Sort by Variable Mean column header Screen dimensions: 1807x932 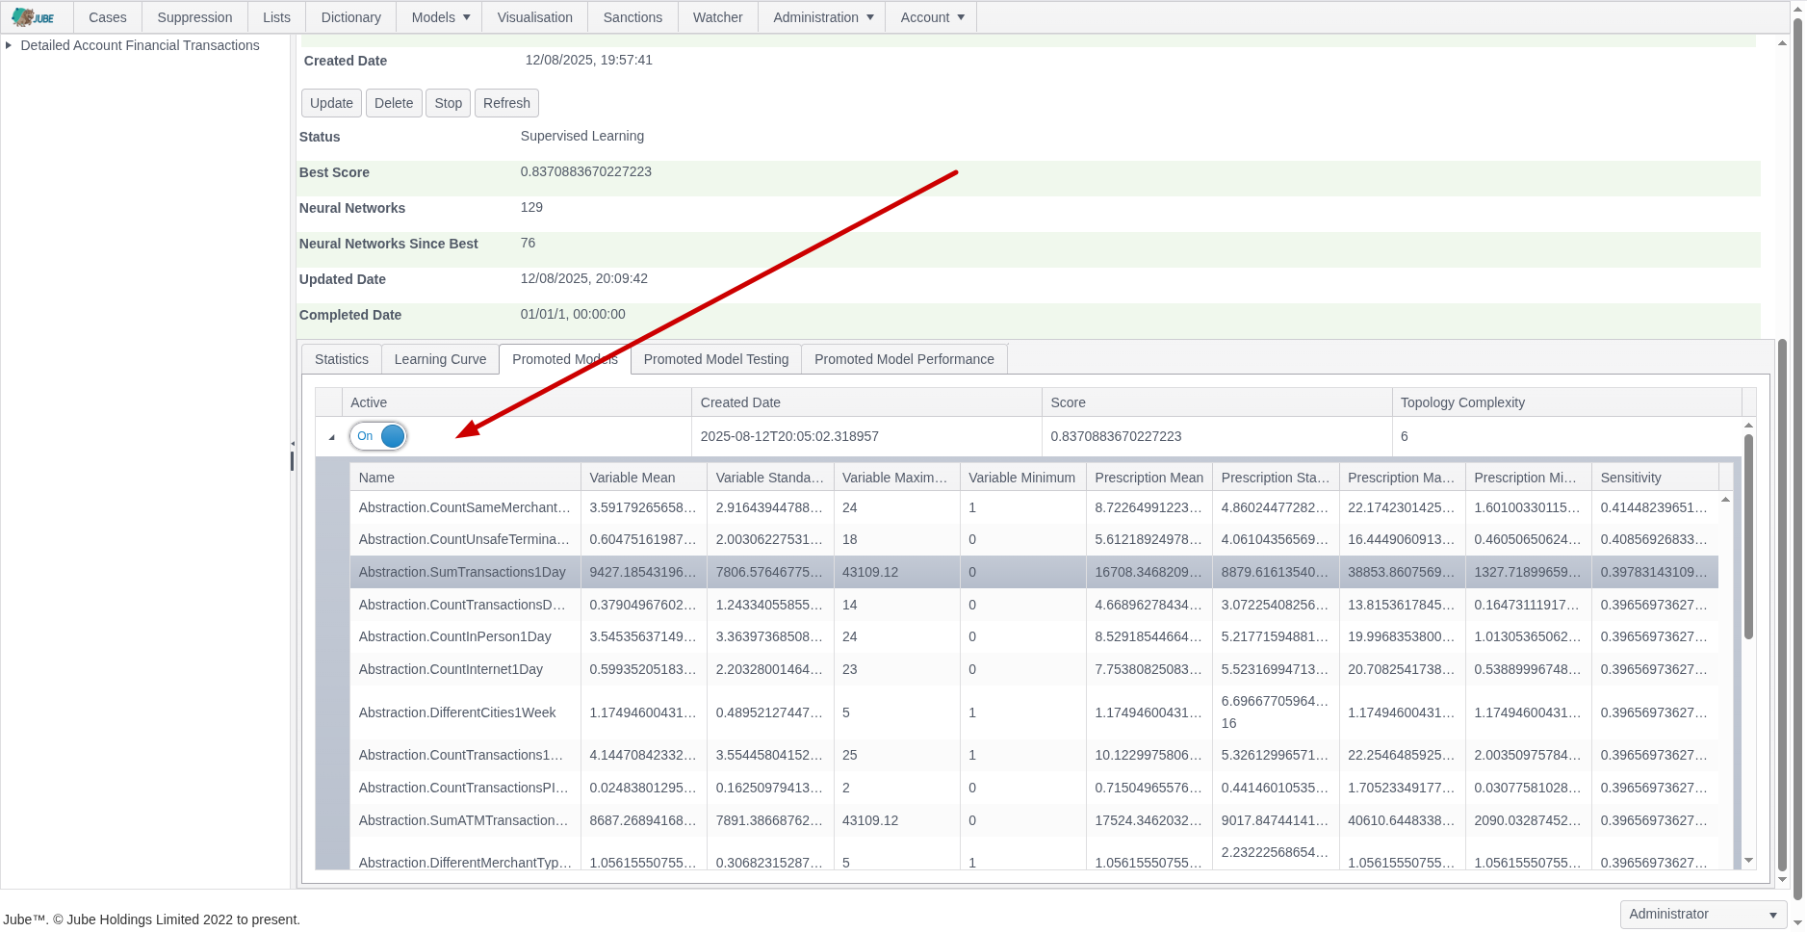(x=644, y=478)
